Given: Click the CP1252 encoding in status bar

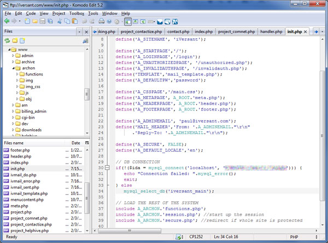Looking at the screenshot, I should coord(196,237).
